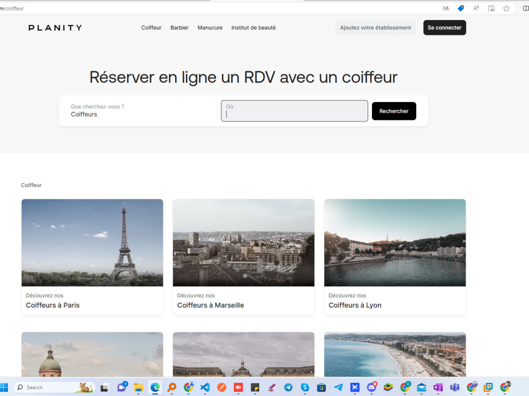This screenshot has height=396, width=529.
Task: Open the grey palace building photo card
Action: (x=243, y=354)
